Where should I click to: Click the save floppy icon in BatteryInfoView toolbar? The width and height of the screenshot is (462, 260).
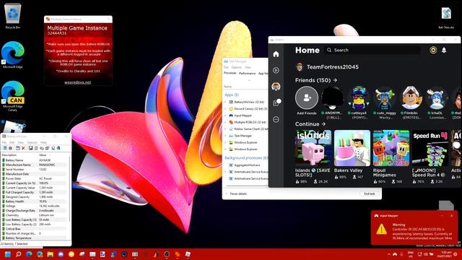pyautogui.click(x=30, y=148)
